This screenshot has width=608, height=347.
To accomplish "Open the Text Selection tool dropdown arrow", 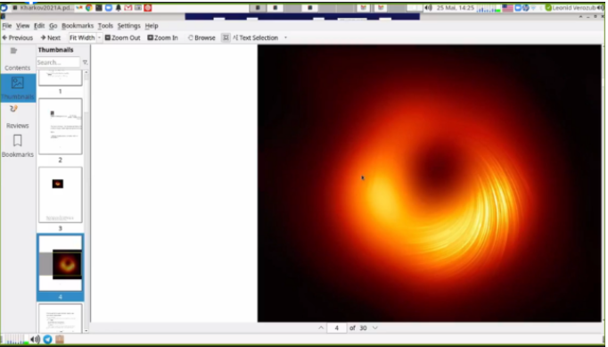I will pos(286,37).
